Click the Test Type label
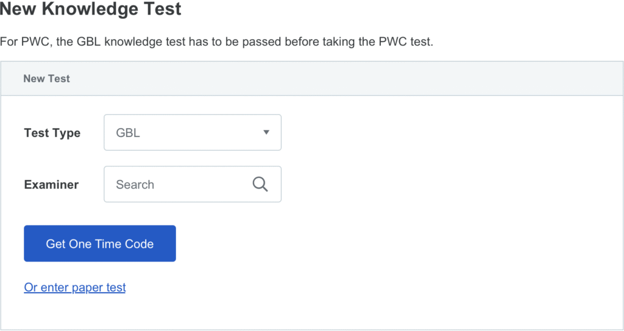624x331 pixels. 52,133
